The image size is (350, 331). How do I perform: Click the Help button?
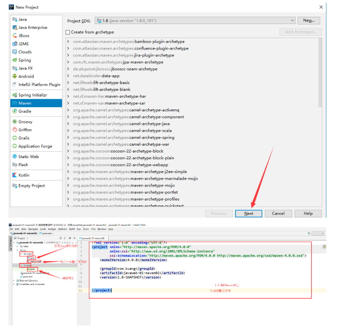[308, 213]
